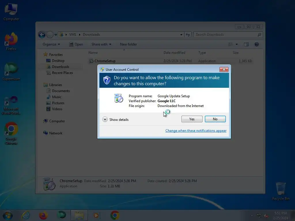Image resolution: width=295 pixels, height=221 pixels.
Task: Select VM1 in the address breadcrumb
Action: [x=73, y=35]
